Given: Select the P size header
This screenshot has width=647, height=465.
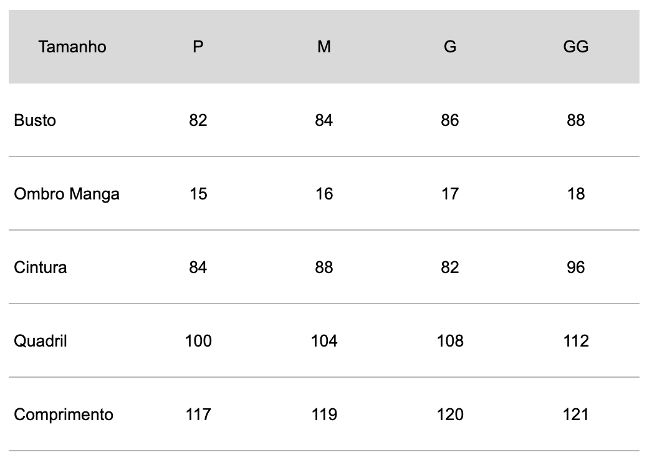Looking at the screenshot, I should 198,47.
